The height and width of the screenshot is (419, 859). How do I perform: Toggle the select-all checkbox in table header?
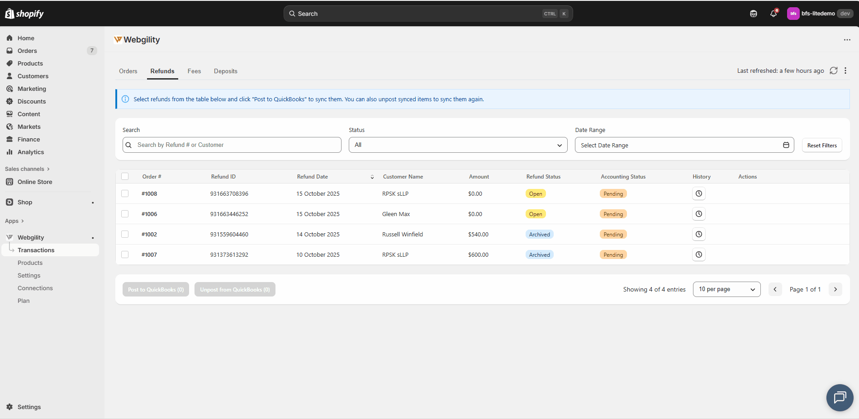click(x=125, y=176)
